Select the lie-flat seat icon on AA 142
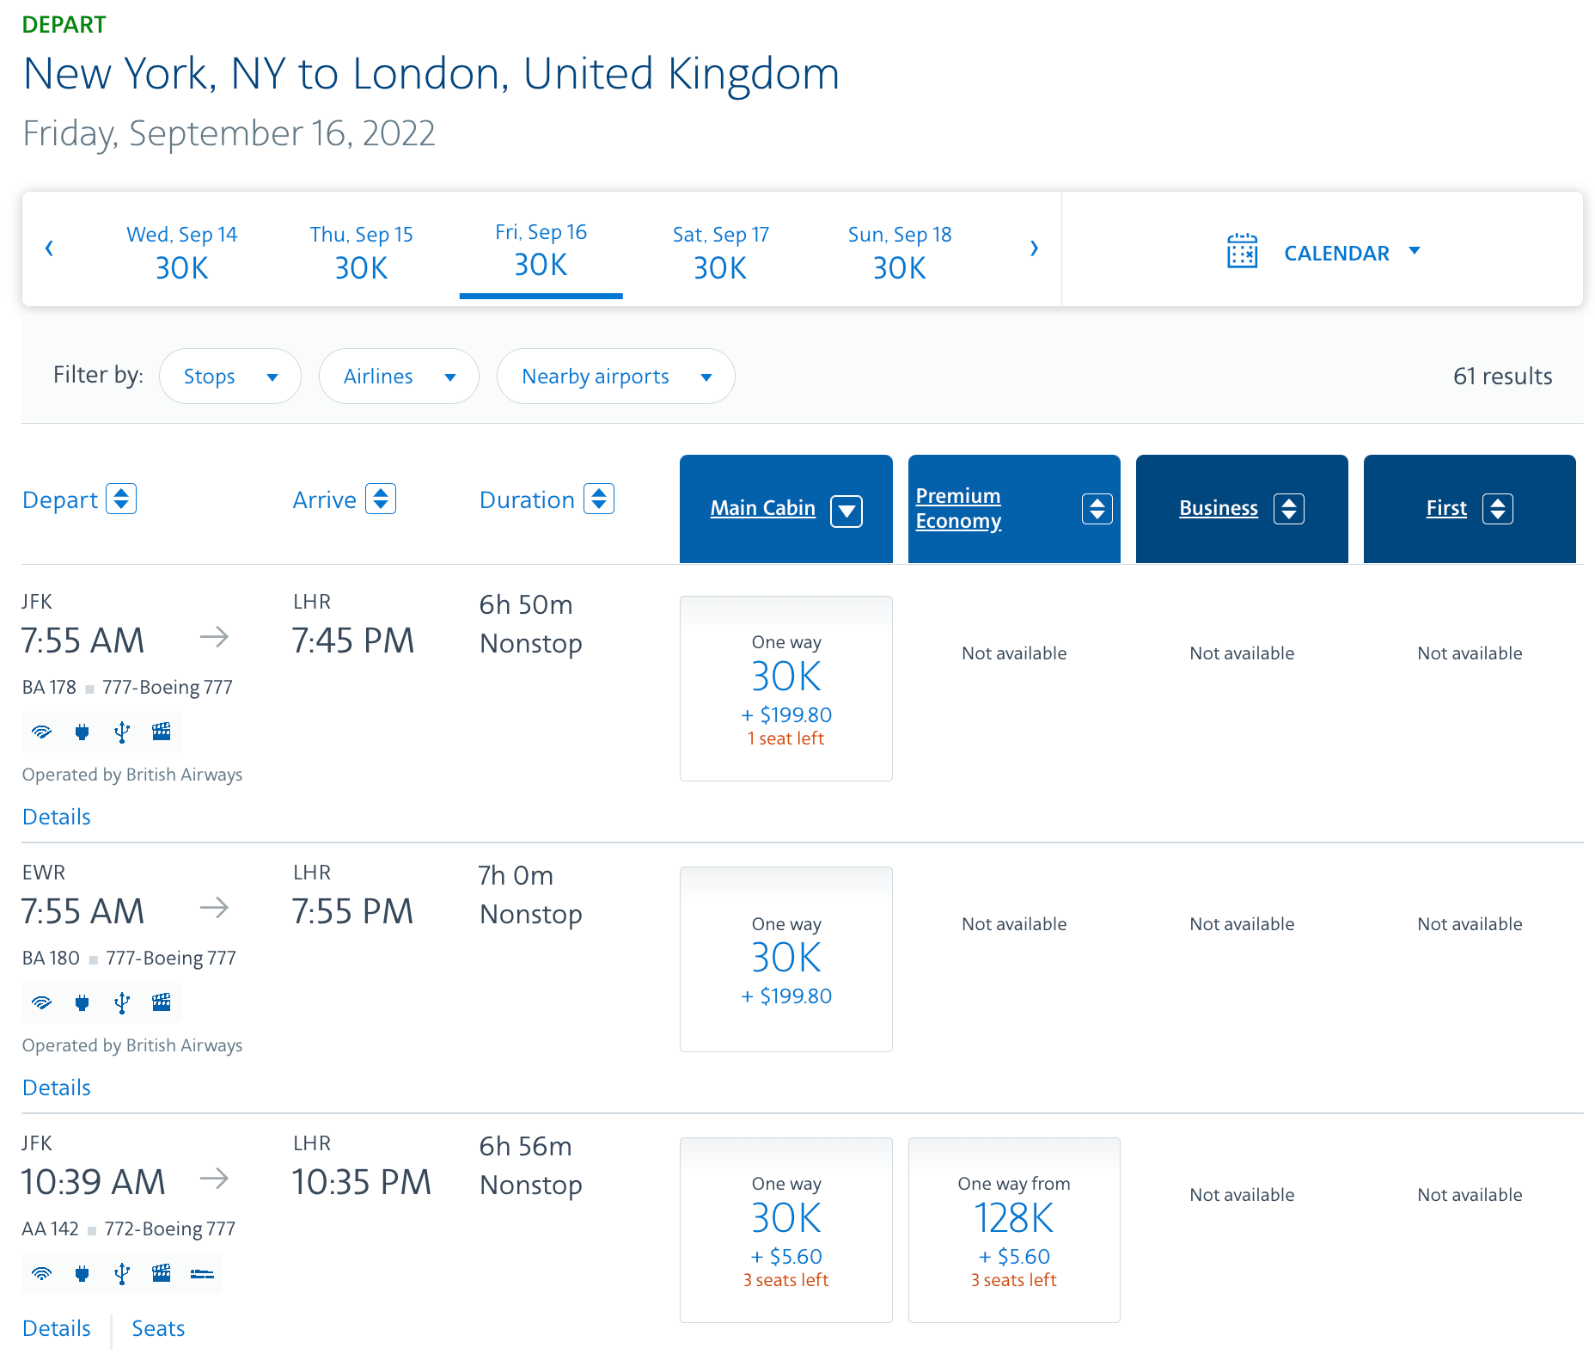The height and width of the screenshot is (1360, 1595). pyautogui.click(x=202, y=1274)
